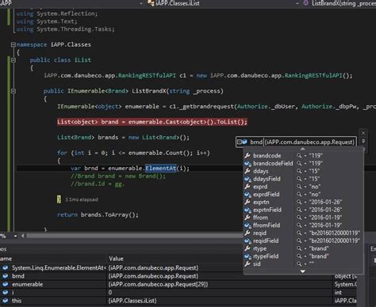This screenshot has height=307, width=376.
Task: Click the red breakpoint line List<object> brand
Action: (152, 122)
